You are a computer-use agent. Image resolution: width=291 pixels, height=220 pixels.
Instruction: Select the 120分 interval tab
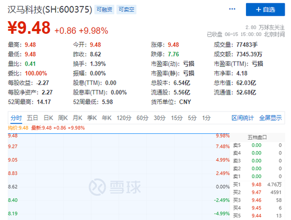tap(124, 118)
